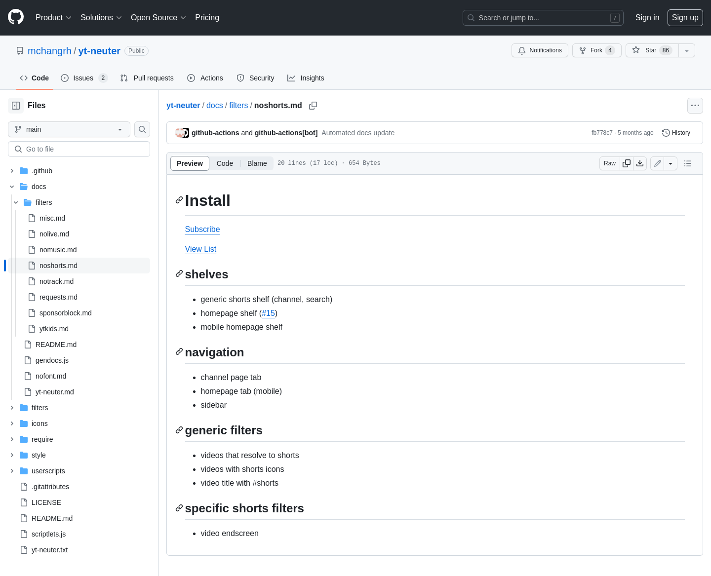Click the Subscribe link
Screen dimensions: 711x576
tap(202, 230)
